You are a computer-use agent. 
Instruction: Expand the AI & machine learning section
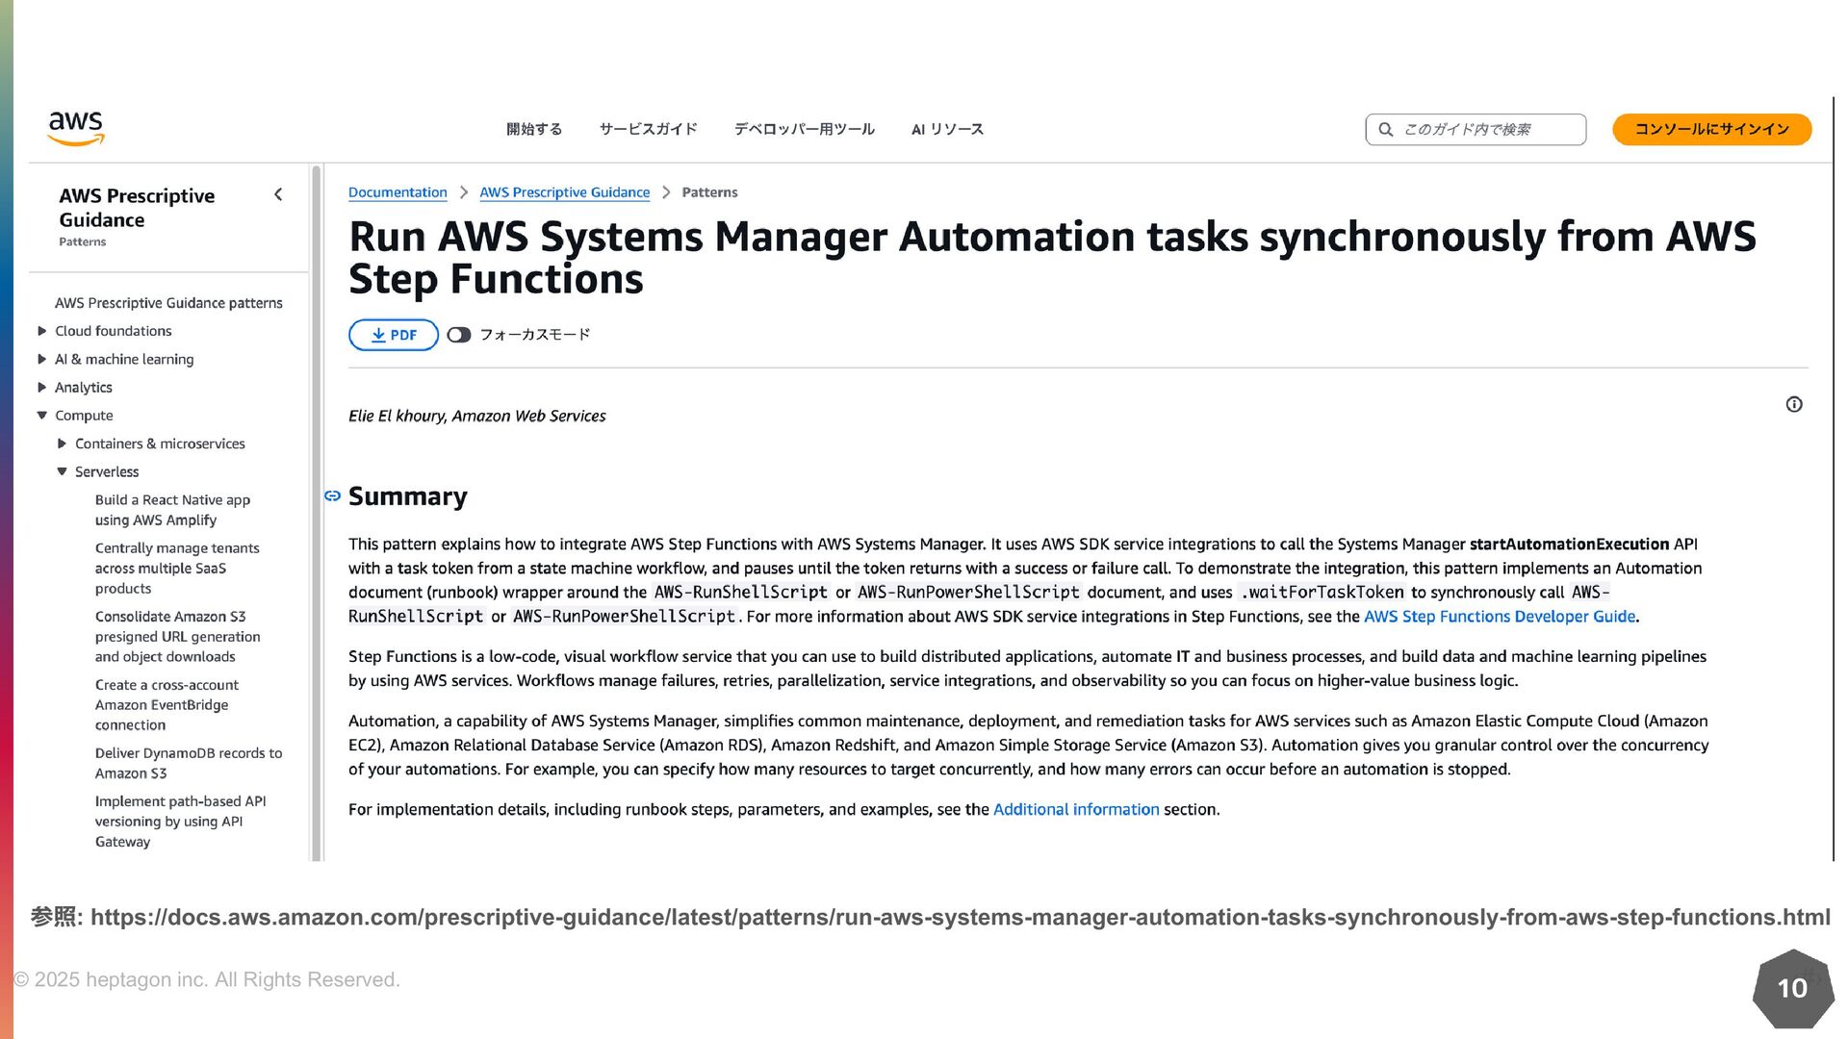[x=42, y=359]
